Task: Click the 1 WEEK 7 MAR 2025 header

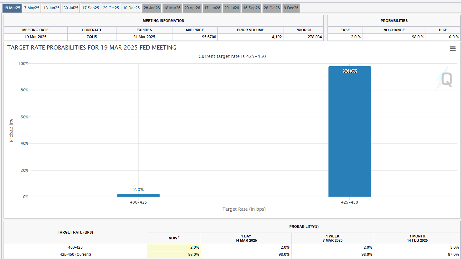Action: pyautogui.click(x=333, y=238)
